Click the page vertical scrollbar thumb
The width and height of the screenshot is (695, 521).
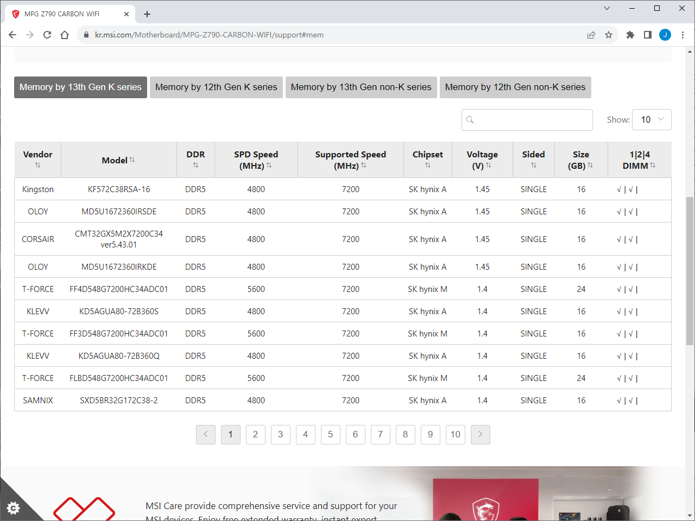click(x=690, y=270)
